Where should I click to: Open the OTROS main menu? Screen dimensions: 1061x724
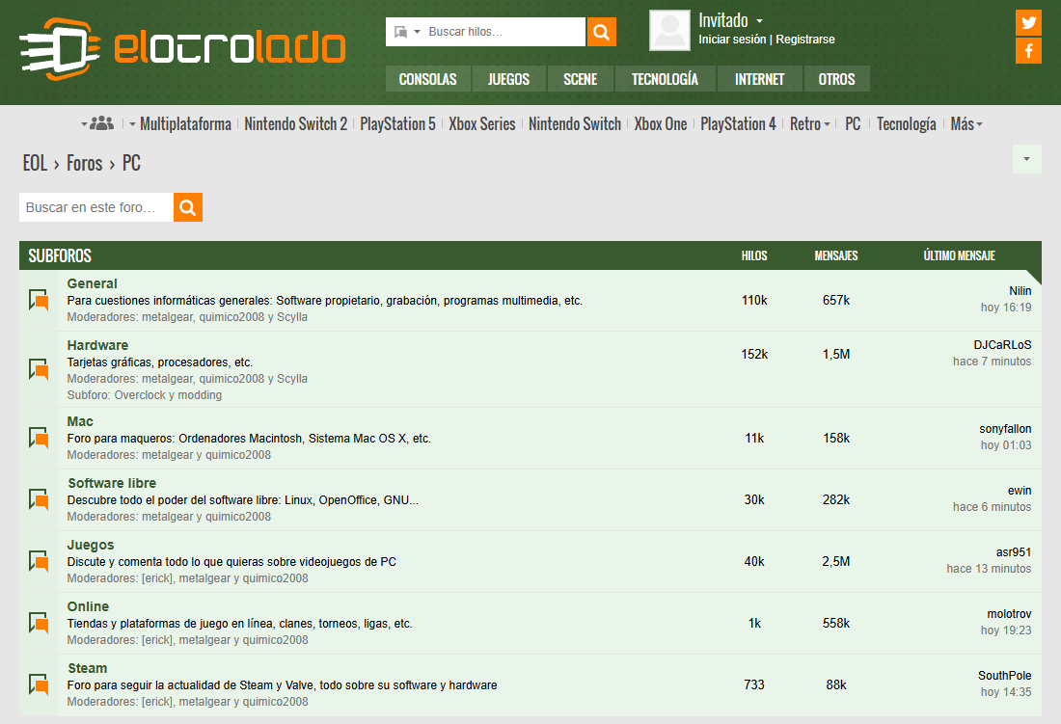(x=836, y=79)
